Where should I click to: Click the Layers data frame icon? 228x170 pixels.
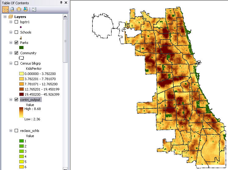point(11,17)
